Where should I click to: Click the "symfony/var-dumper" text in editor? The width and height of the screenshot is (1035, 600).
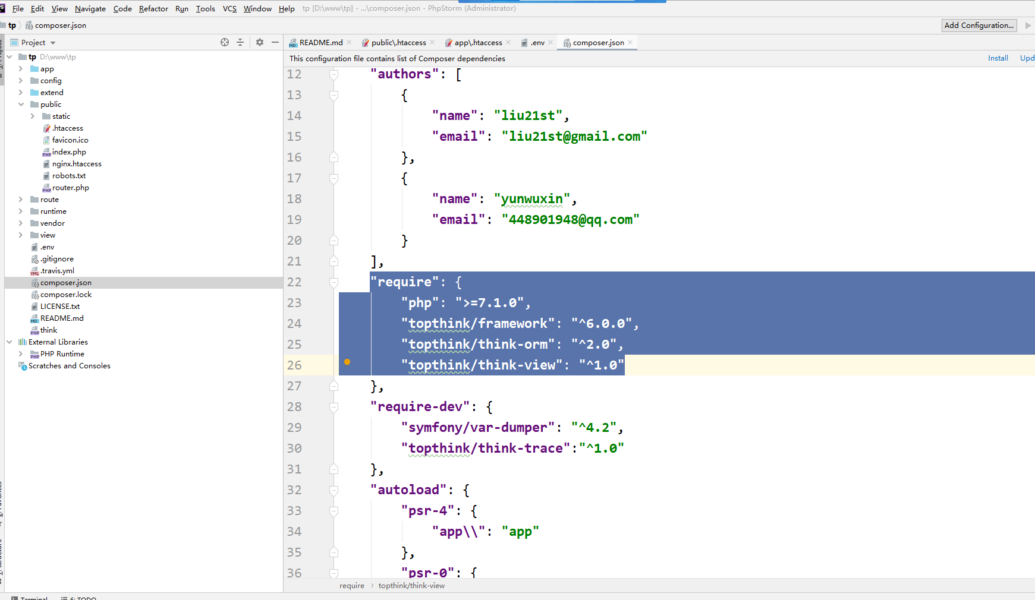[x=477, y=428]
